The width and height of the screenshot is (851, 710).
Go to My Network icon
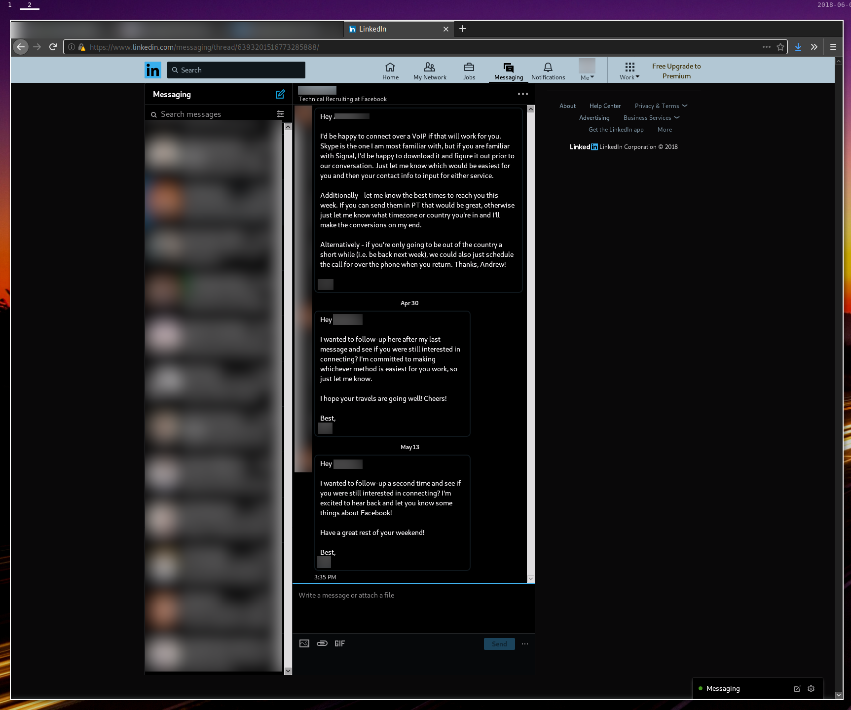click(430, 71)
